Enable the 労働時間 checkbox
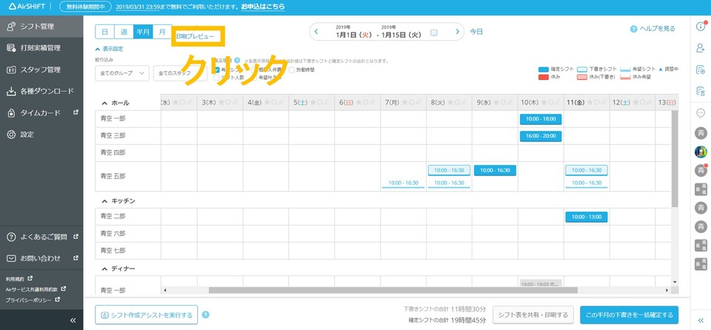Screen dimensions: 711x330 (x=292, y=69)
